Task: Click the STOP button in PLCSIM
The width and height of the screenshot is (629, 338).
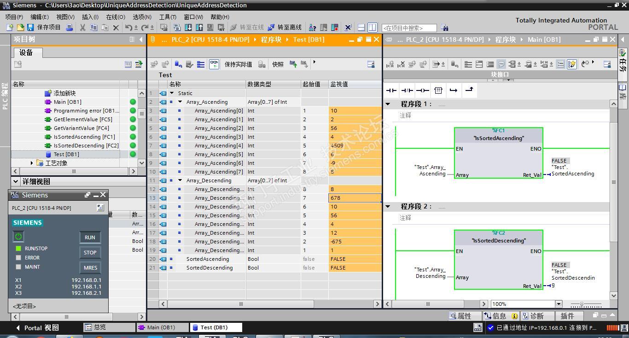Action: [90, 252]
